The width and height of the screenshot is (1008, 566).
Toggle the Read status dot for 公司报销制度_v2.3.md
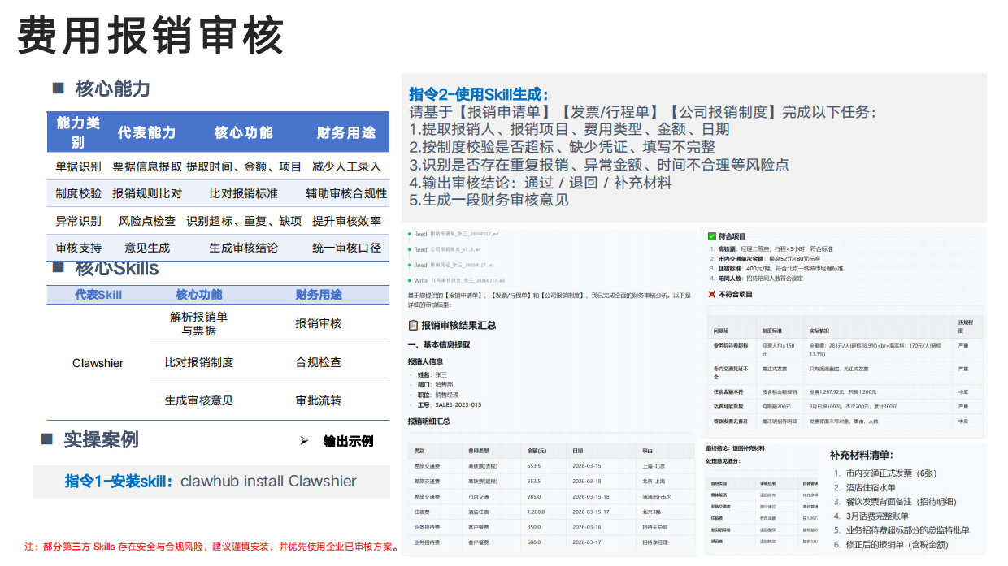(409, 249)
